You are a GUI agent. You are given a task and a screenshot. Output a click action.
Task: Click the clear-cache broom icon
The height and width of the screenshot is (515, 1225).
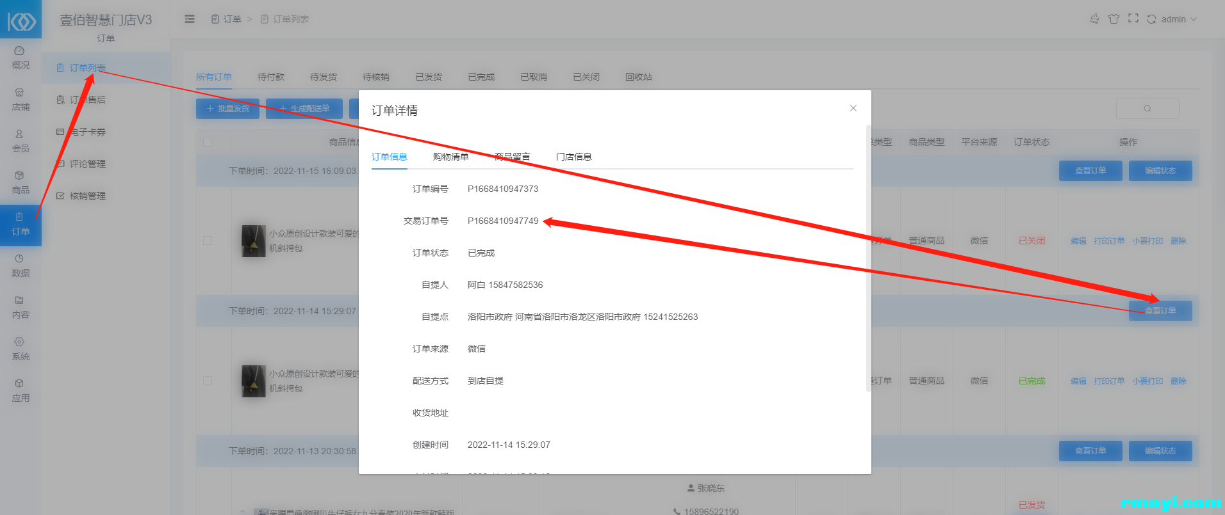click(1094, 19)
